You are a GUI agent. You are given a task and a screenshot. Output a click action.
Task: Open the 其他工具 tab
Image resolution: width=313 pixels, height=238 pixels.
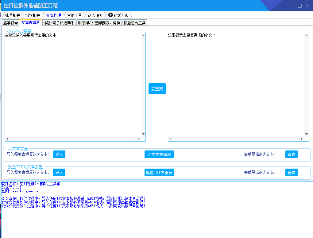(74, 15)
